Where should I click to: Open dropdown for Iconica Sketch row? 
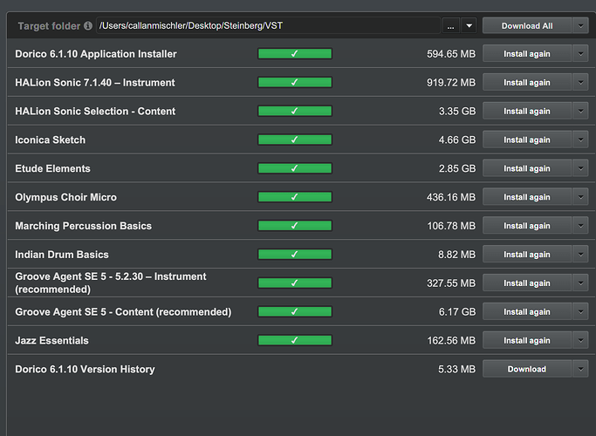(580, 140)
